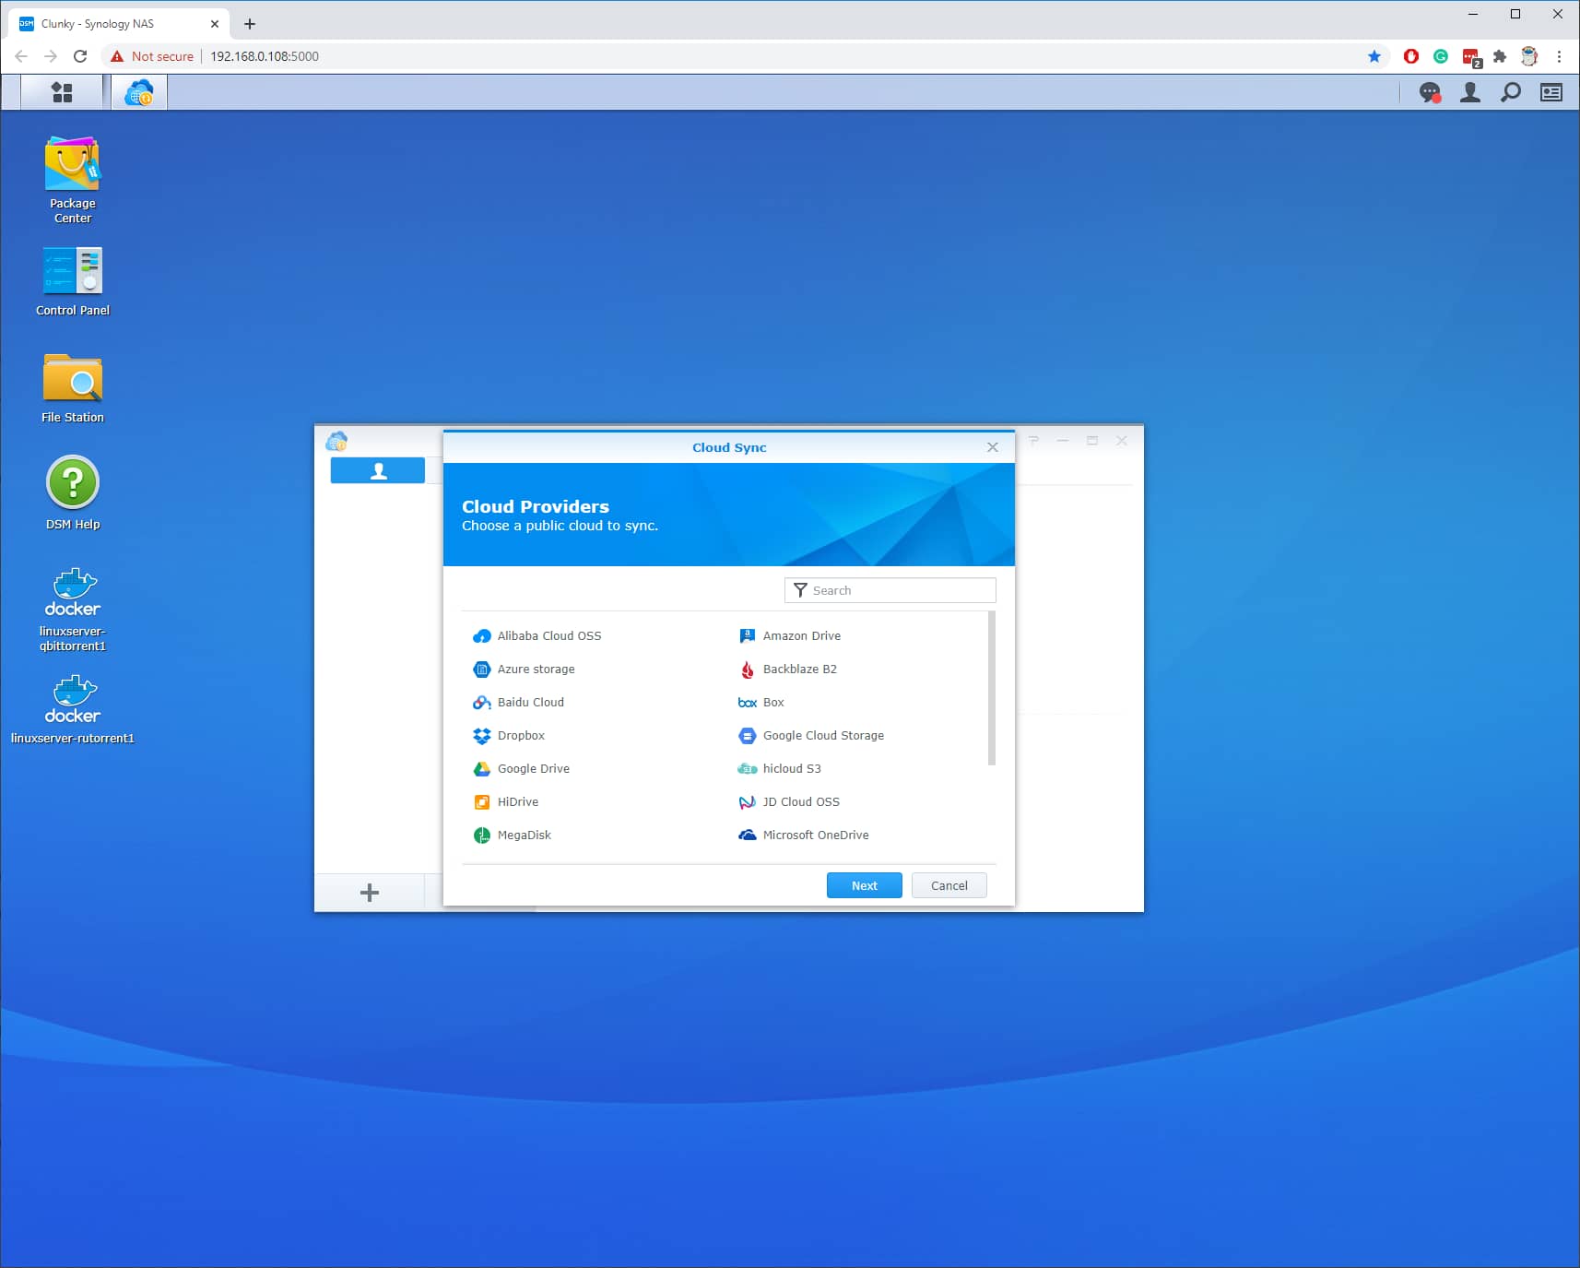The height and width of the screenshot is (1268, 1580).
Task: Open DSM notifications chat bubble icon
Action: (1430, 92)
